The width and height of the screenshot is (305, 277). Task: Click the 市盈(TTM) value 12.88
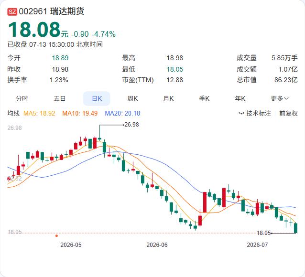[175, 80]
